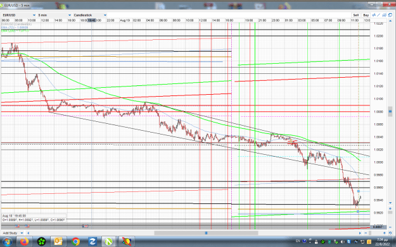Click the vertical zoom minus icon
The image size is (396, 247).
click(390, 227)
